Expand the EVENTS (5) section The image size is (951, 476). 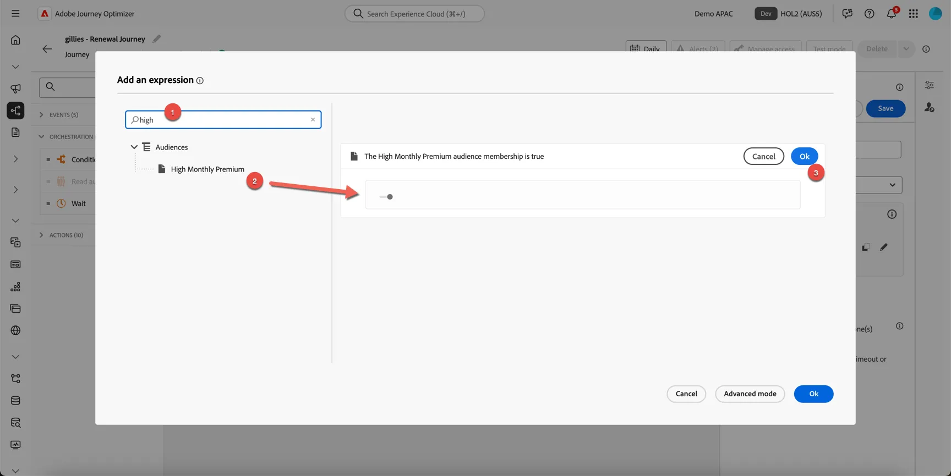tap(41, 115)
